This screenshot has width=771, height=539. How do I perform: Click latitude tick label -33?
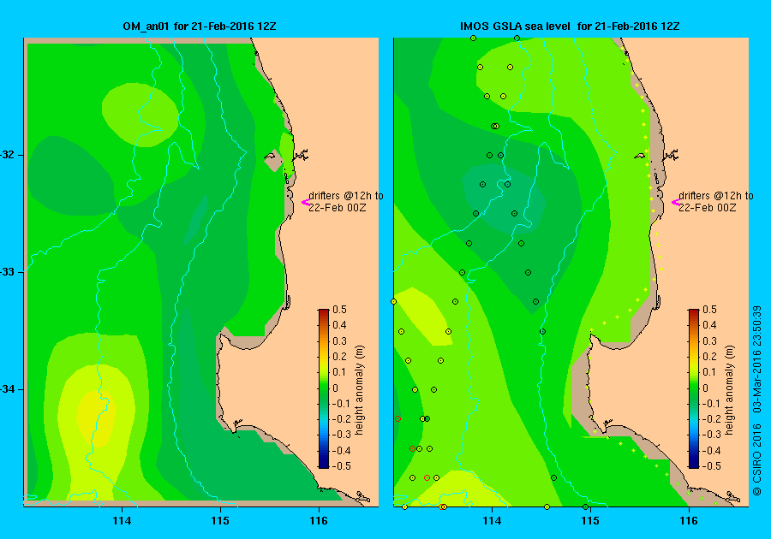click(8, 272)
